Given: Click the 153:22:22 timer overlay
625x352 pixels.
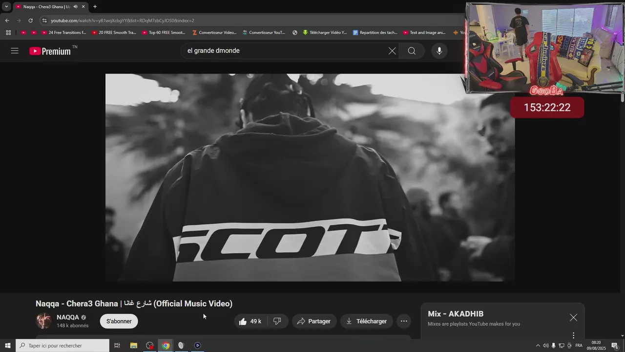Looking at the screenshot, I should pyautogui.click(x=547, y=108).
